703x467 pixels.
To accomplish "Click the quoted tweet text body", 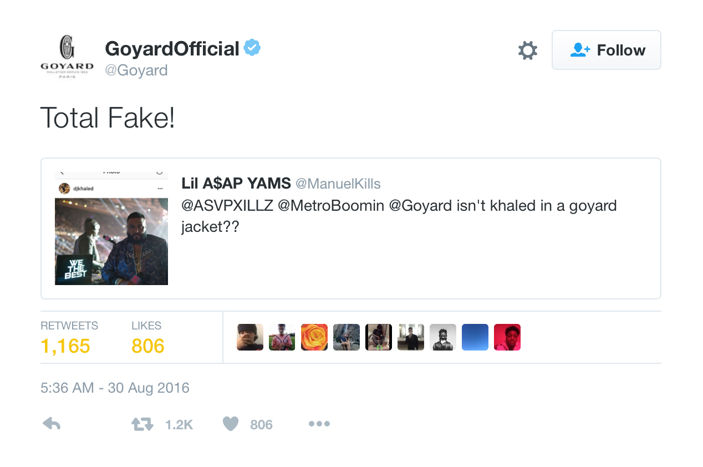I will click(399, 216).
